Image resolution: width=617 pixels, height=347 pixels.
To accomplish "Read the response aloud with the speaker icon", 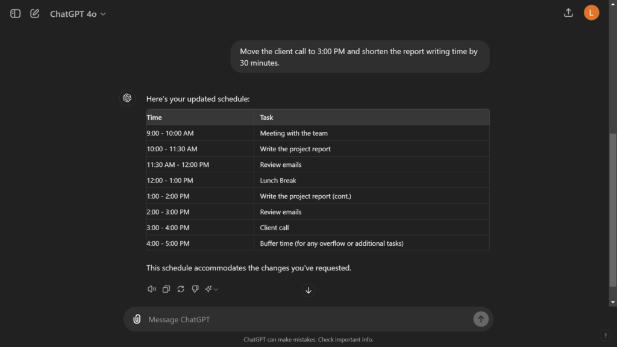I will [x=151, y=289].
